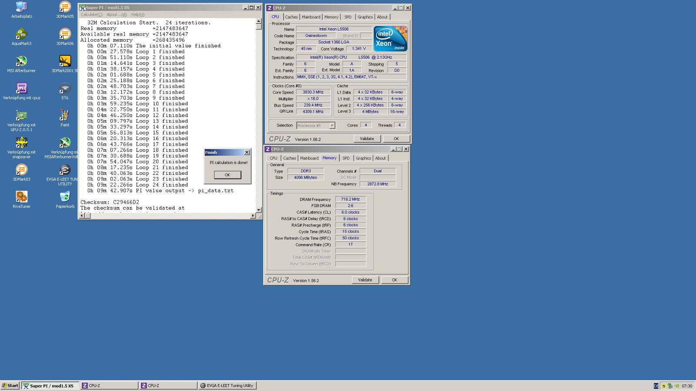Screen dimensions: 696x391
Task: Click OK in lower CPU-Z Memory window
Action: tap(395, 280)
